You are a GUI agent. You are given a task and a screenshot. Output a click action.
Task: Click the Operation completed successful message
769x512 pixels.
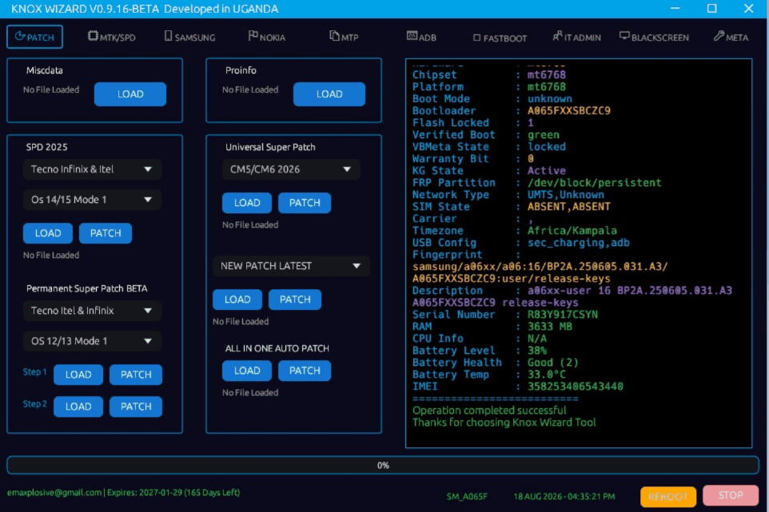click(489, 410)
